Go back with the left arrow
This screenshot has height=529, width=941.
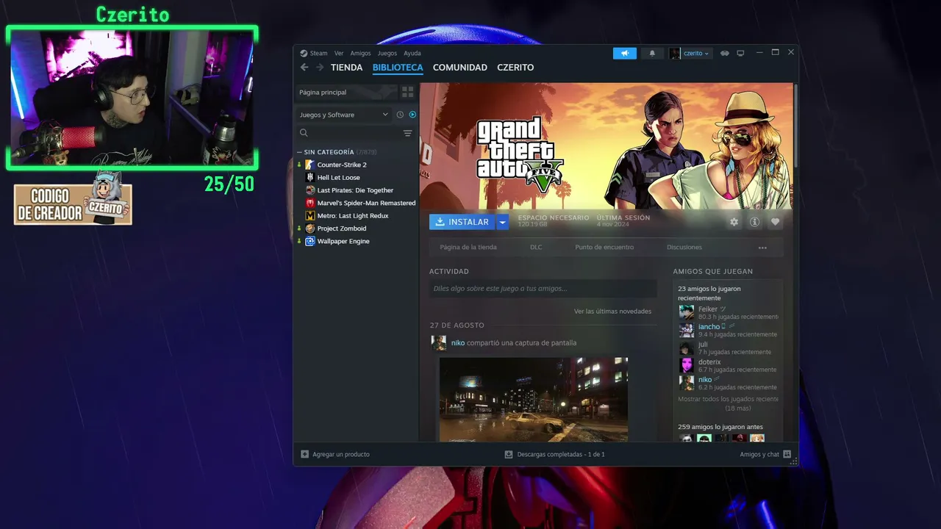(304, 68)
